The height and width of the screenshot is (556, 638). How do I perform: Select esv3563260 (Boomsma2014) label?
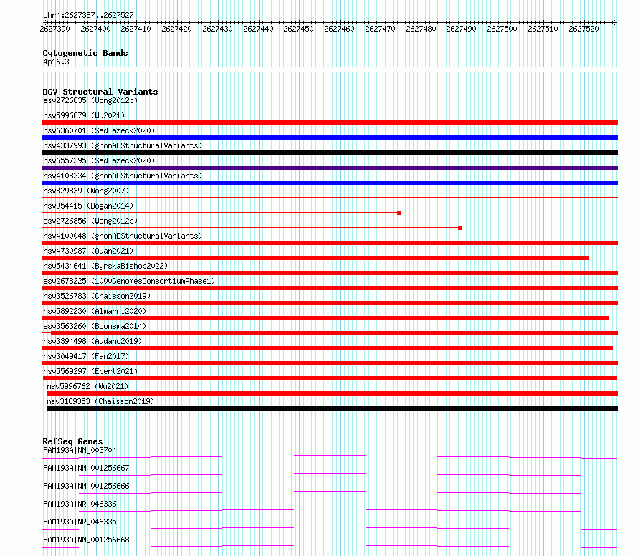95,326
